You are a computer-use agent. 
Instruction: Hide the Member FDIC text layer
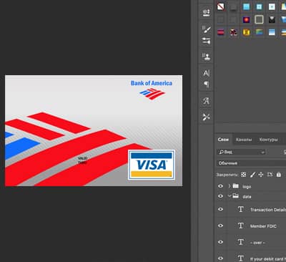(x=221, y=225)
